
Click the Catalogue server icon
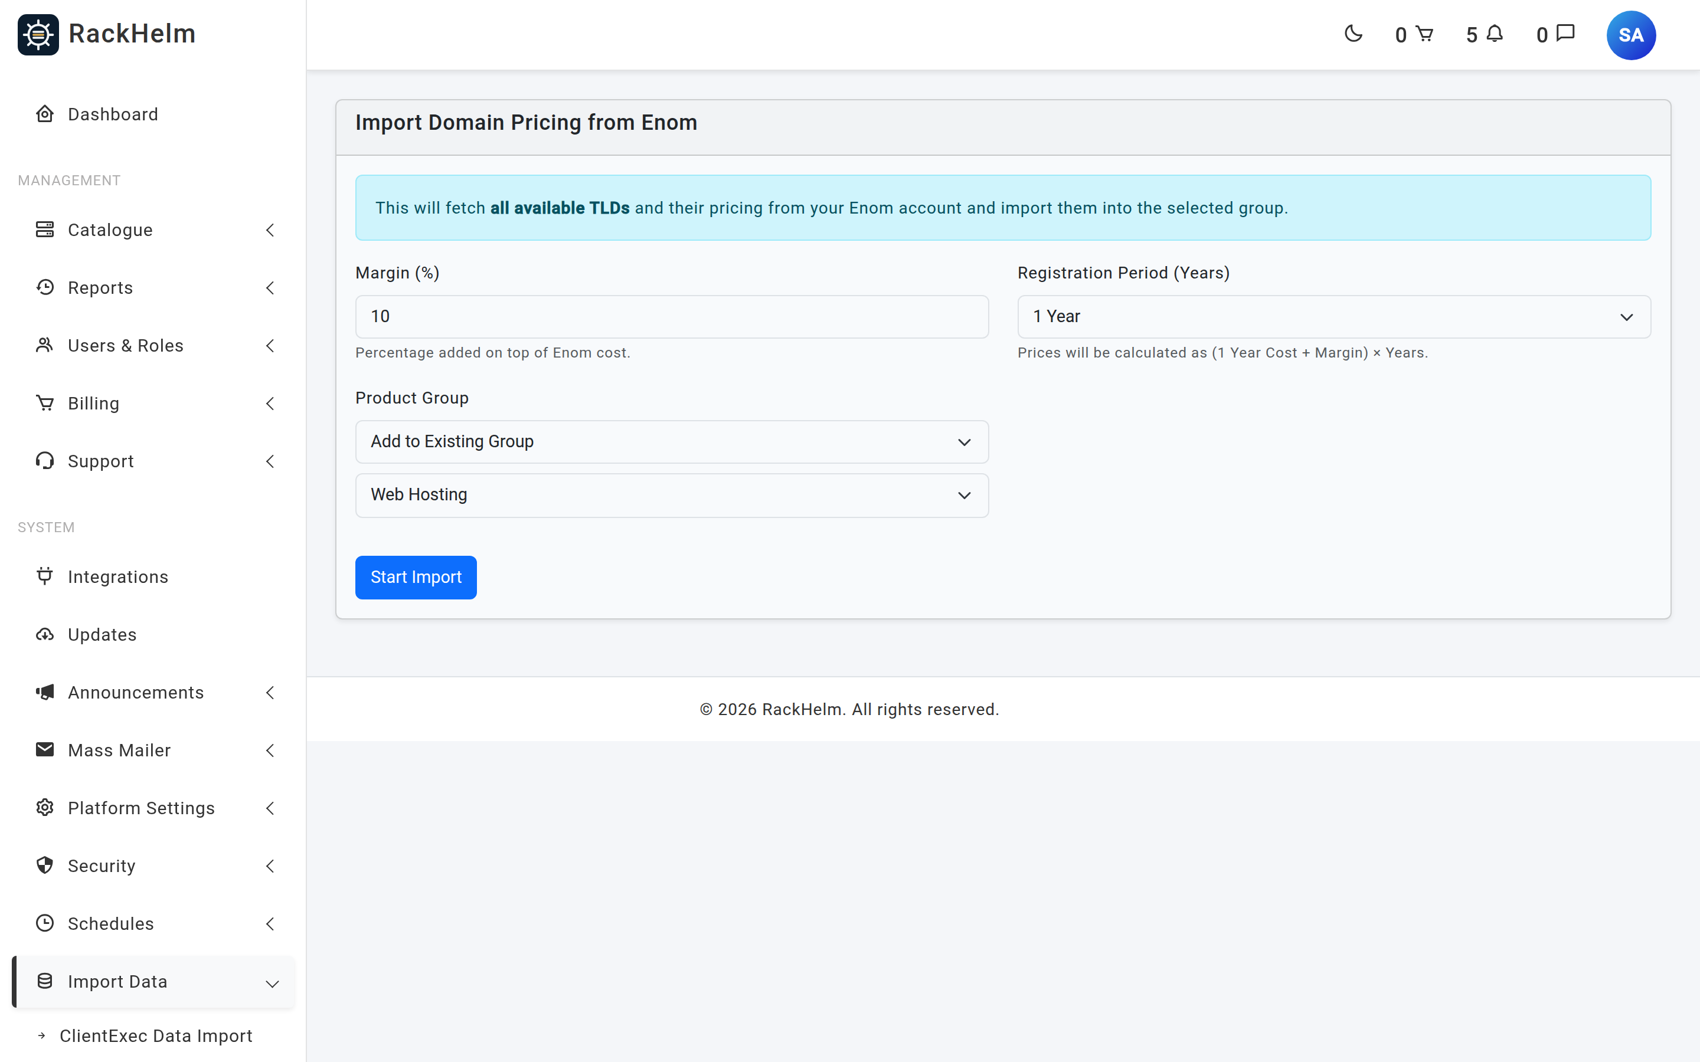tap(45, 230)
